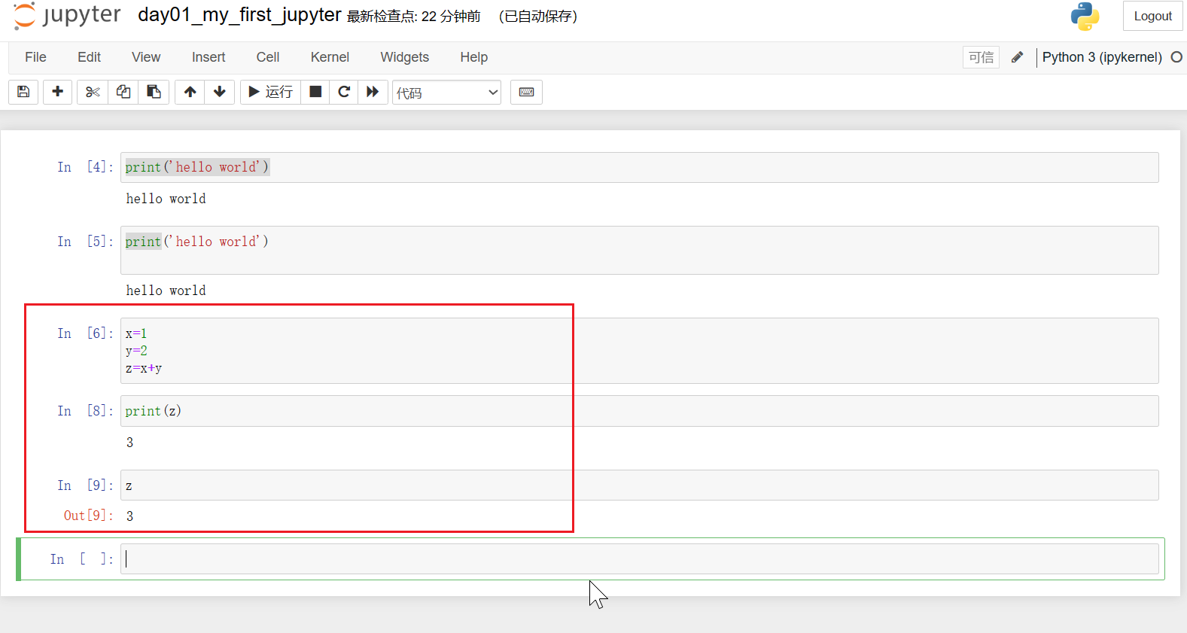Open the Cell menu
1187x633 pixels.
point(268,57)
